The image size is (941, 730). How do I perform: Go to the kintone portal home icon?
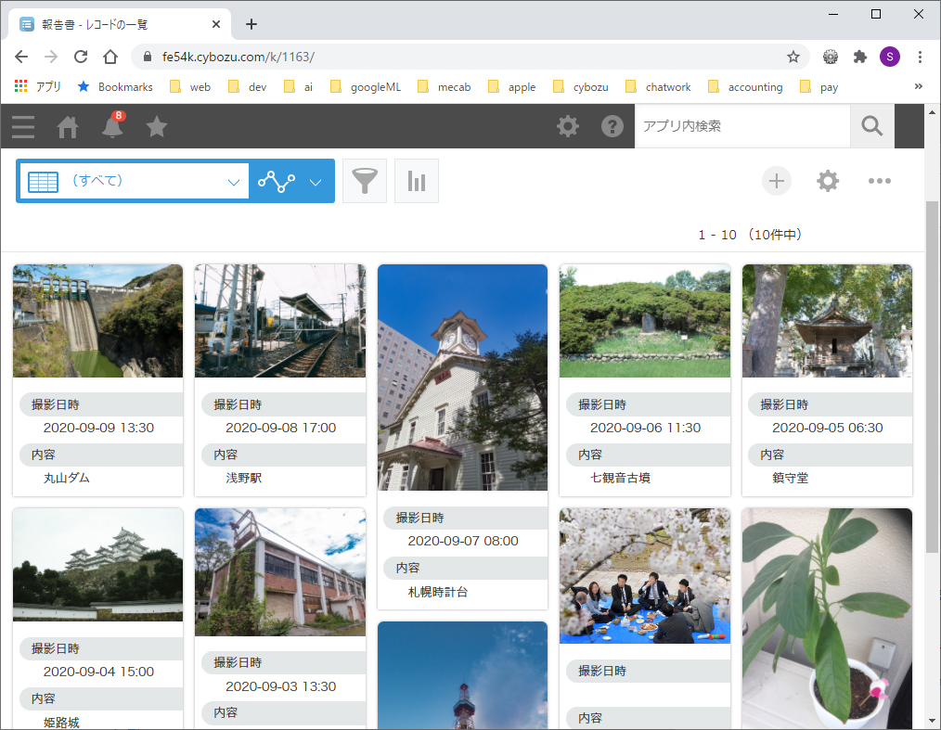pyautogui.click(x=68, y=127)
